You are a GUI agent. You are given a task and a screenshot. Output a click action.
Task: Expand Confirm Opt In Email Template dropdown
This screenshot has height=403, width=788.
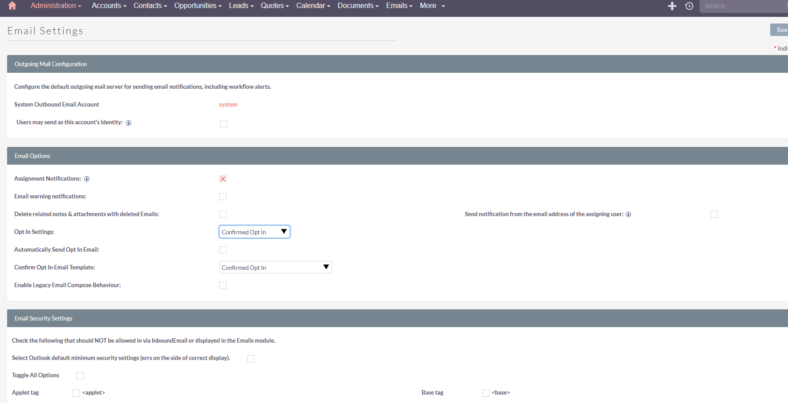[275, 267]
